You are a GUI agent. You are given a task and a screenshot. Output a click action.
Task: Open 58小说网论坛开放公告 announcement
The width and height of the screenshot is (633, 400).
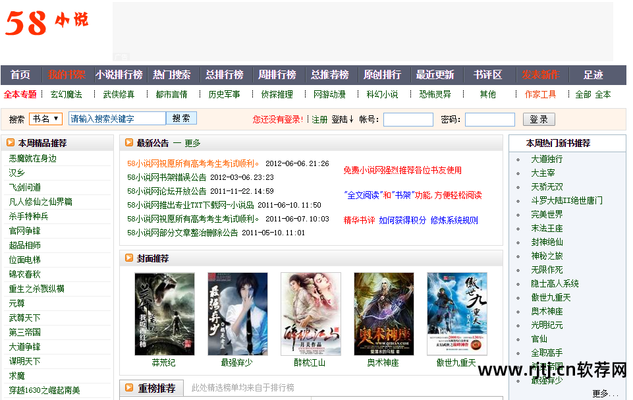click(167, 191)
